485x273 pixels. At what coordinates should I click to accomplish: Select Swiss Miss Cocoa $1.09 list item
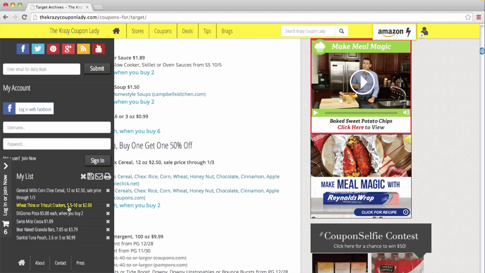[x=34, y=222]
